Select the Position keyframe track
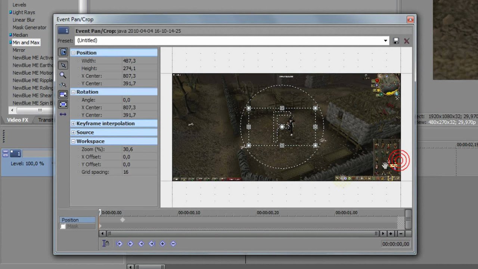Screen dimensions: 478x269 pyautogui.click(x=78, y=220)
